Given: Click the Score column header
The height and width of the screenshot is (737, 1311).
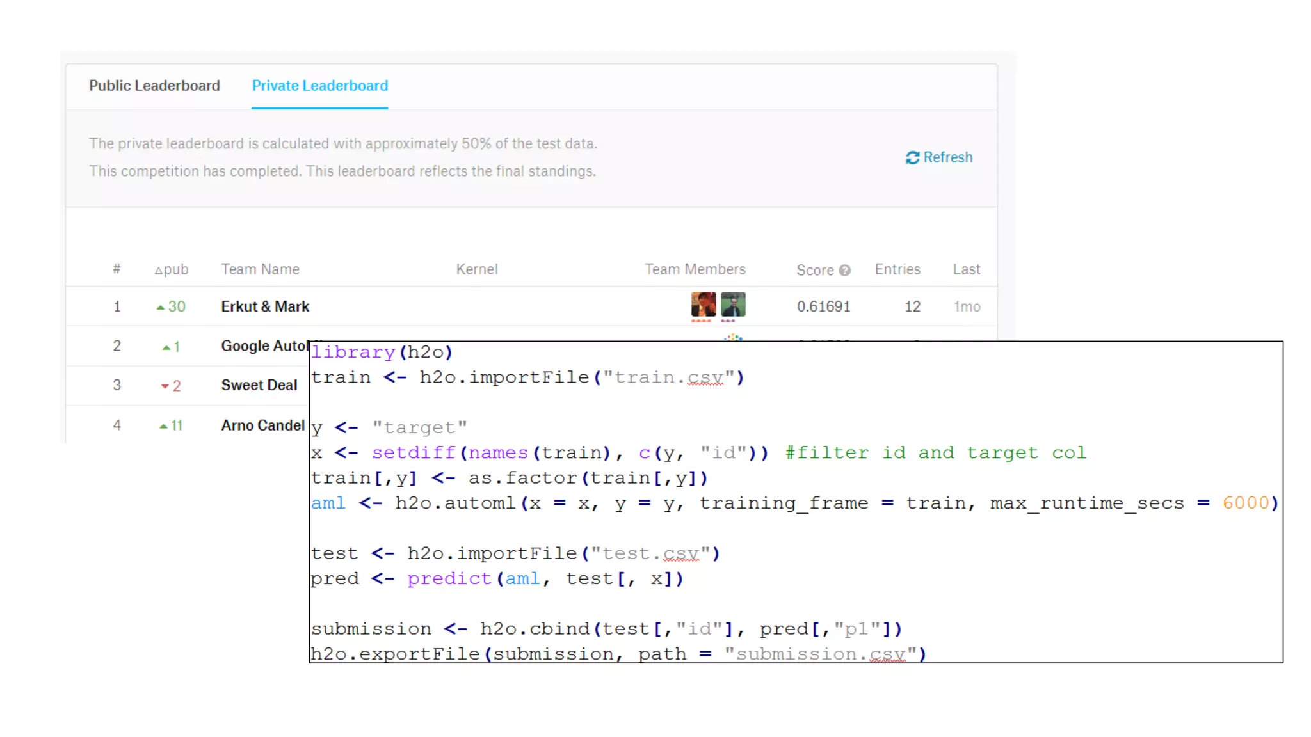Looking at the screenshot, I should 815,270.
